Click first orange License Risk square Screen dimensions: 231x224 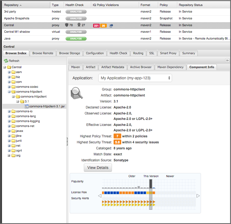click(103, 193)
